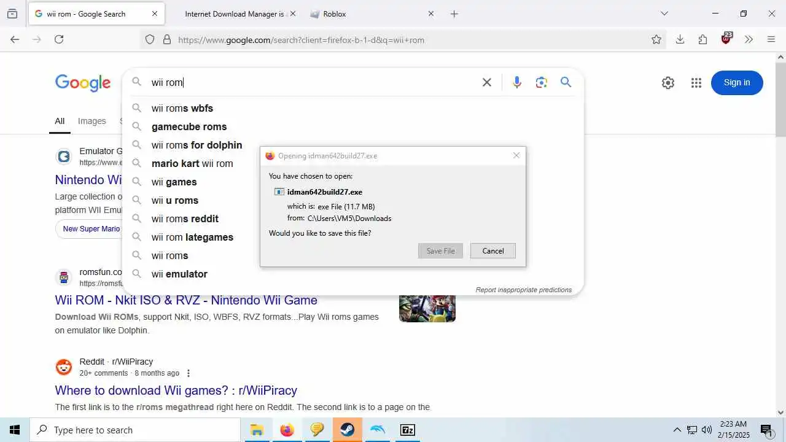
Task: Open Google Lens image search
Action: (541, 82)
